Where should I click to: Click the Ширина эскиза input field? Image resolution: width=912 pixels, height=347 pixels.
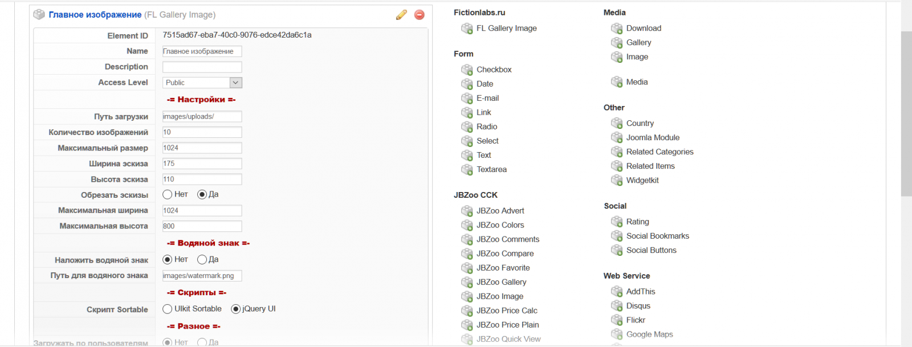coord(202,164)
